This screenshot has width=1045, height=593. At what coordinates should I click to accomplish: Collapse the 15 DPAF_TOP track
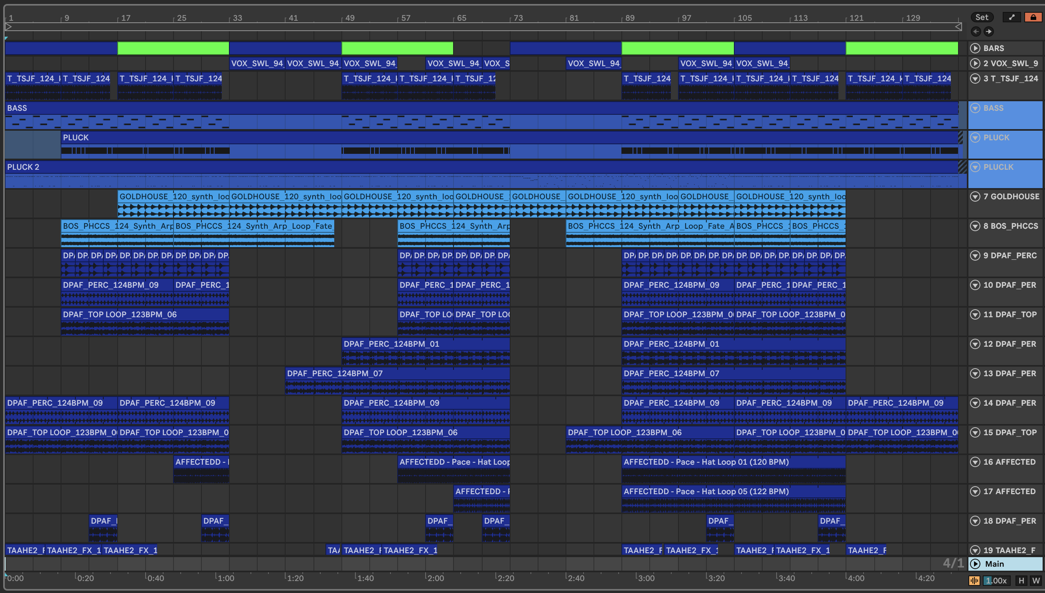[x=975, y=432]
